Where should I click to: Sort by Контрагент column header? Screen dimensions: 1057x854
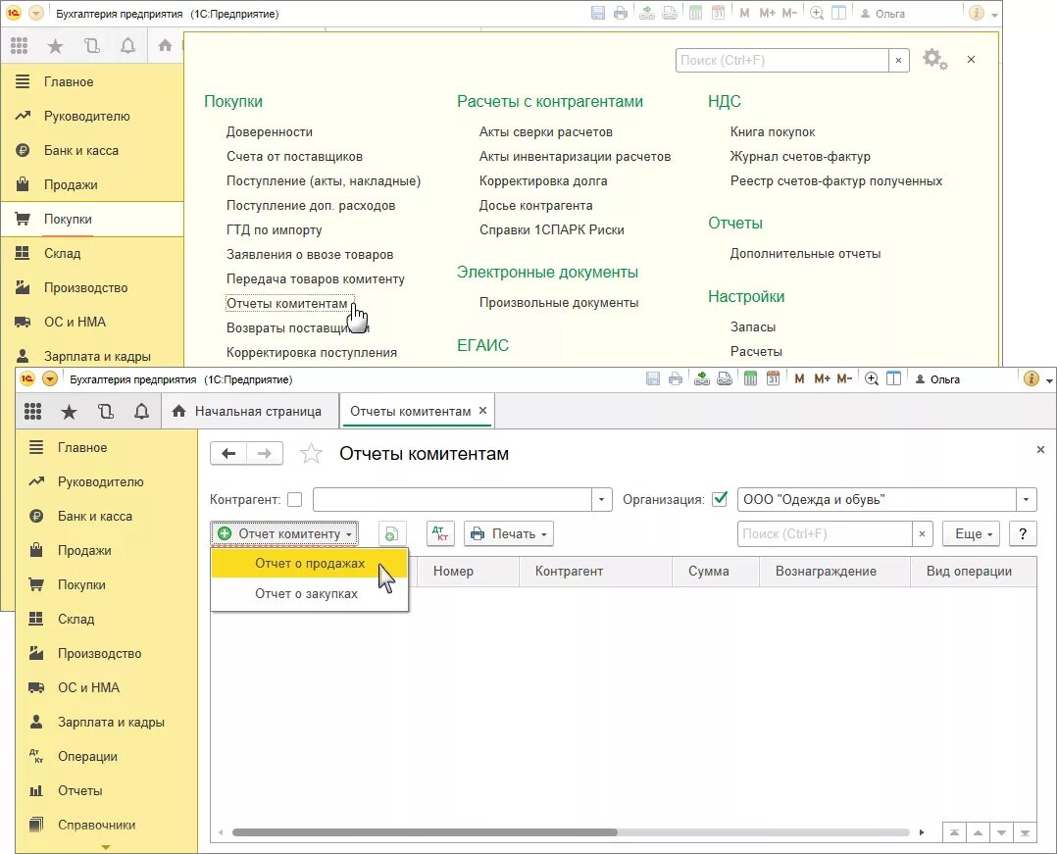pos(596,571)
